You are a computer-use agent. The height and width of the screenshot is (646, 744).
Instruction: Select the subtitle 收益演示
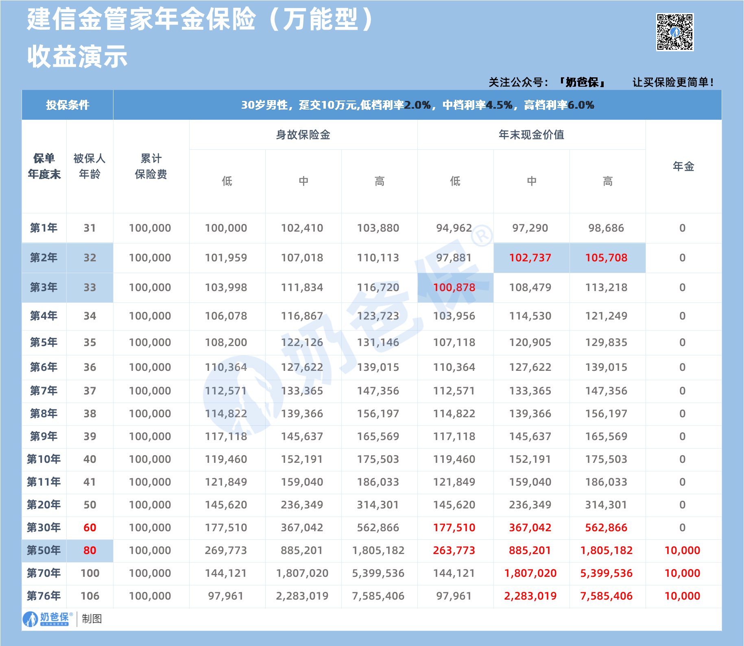tap(77, 57)
